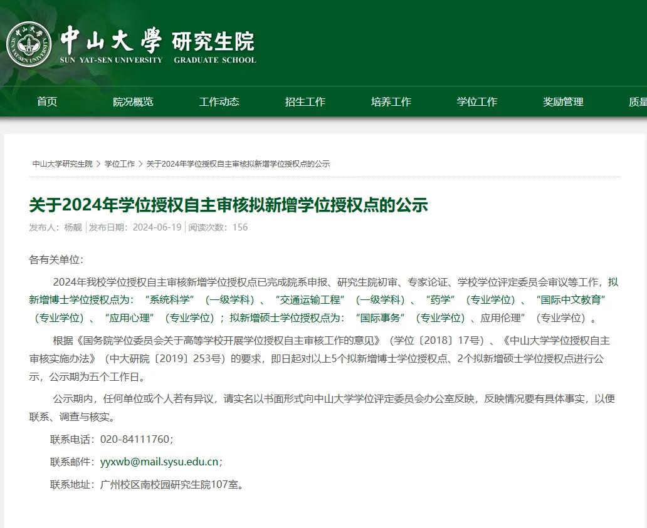Viewport: 647px width, 528px height.
Task: Click the text 学位〔2018〕17号
Action: [436, 341]
